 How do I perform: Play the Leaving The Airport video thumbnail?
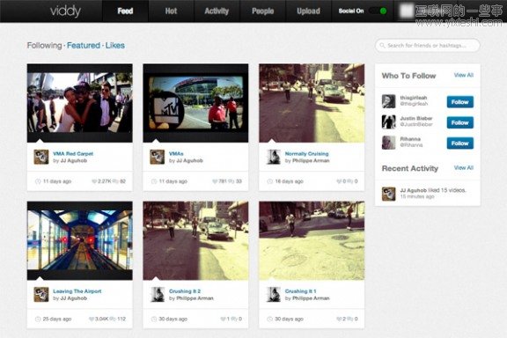click(x=79, y=240)
